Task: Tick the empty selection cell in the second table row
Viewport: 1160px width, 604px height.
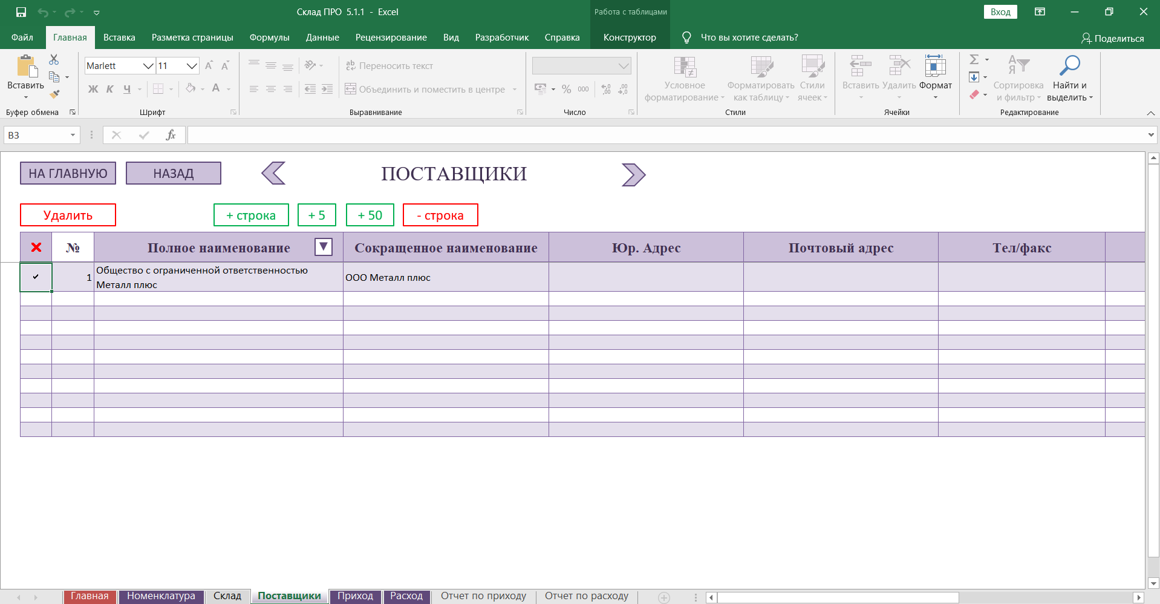Action: point(36,299)
